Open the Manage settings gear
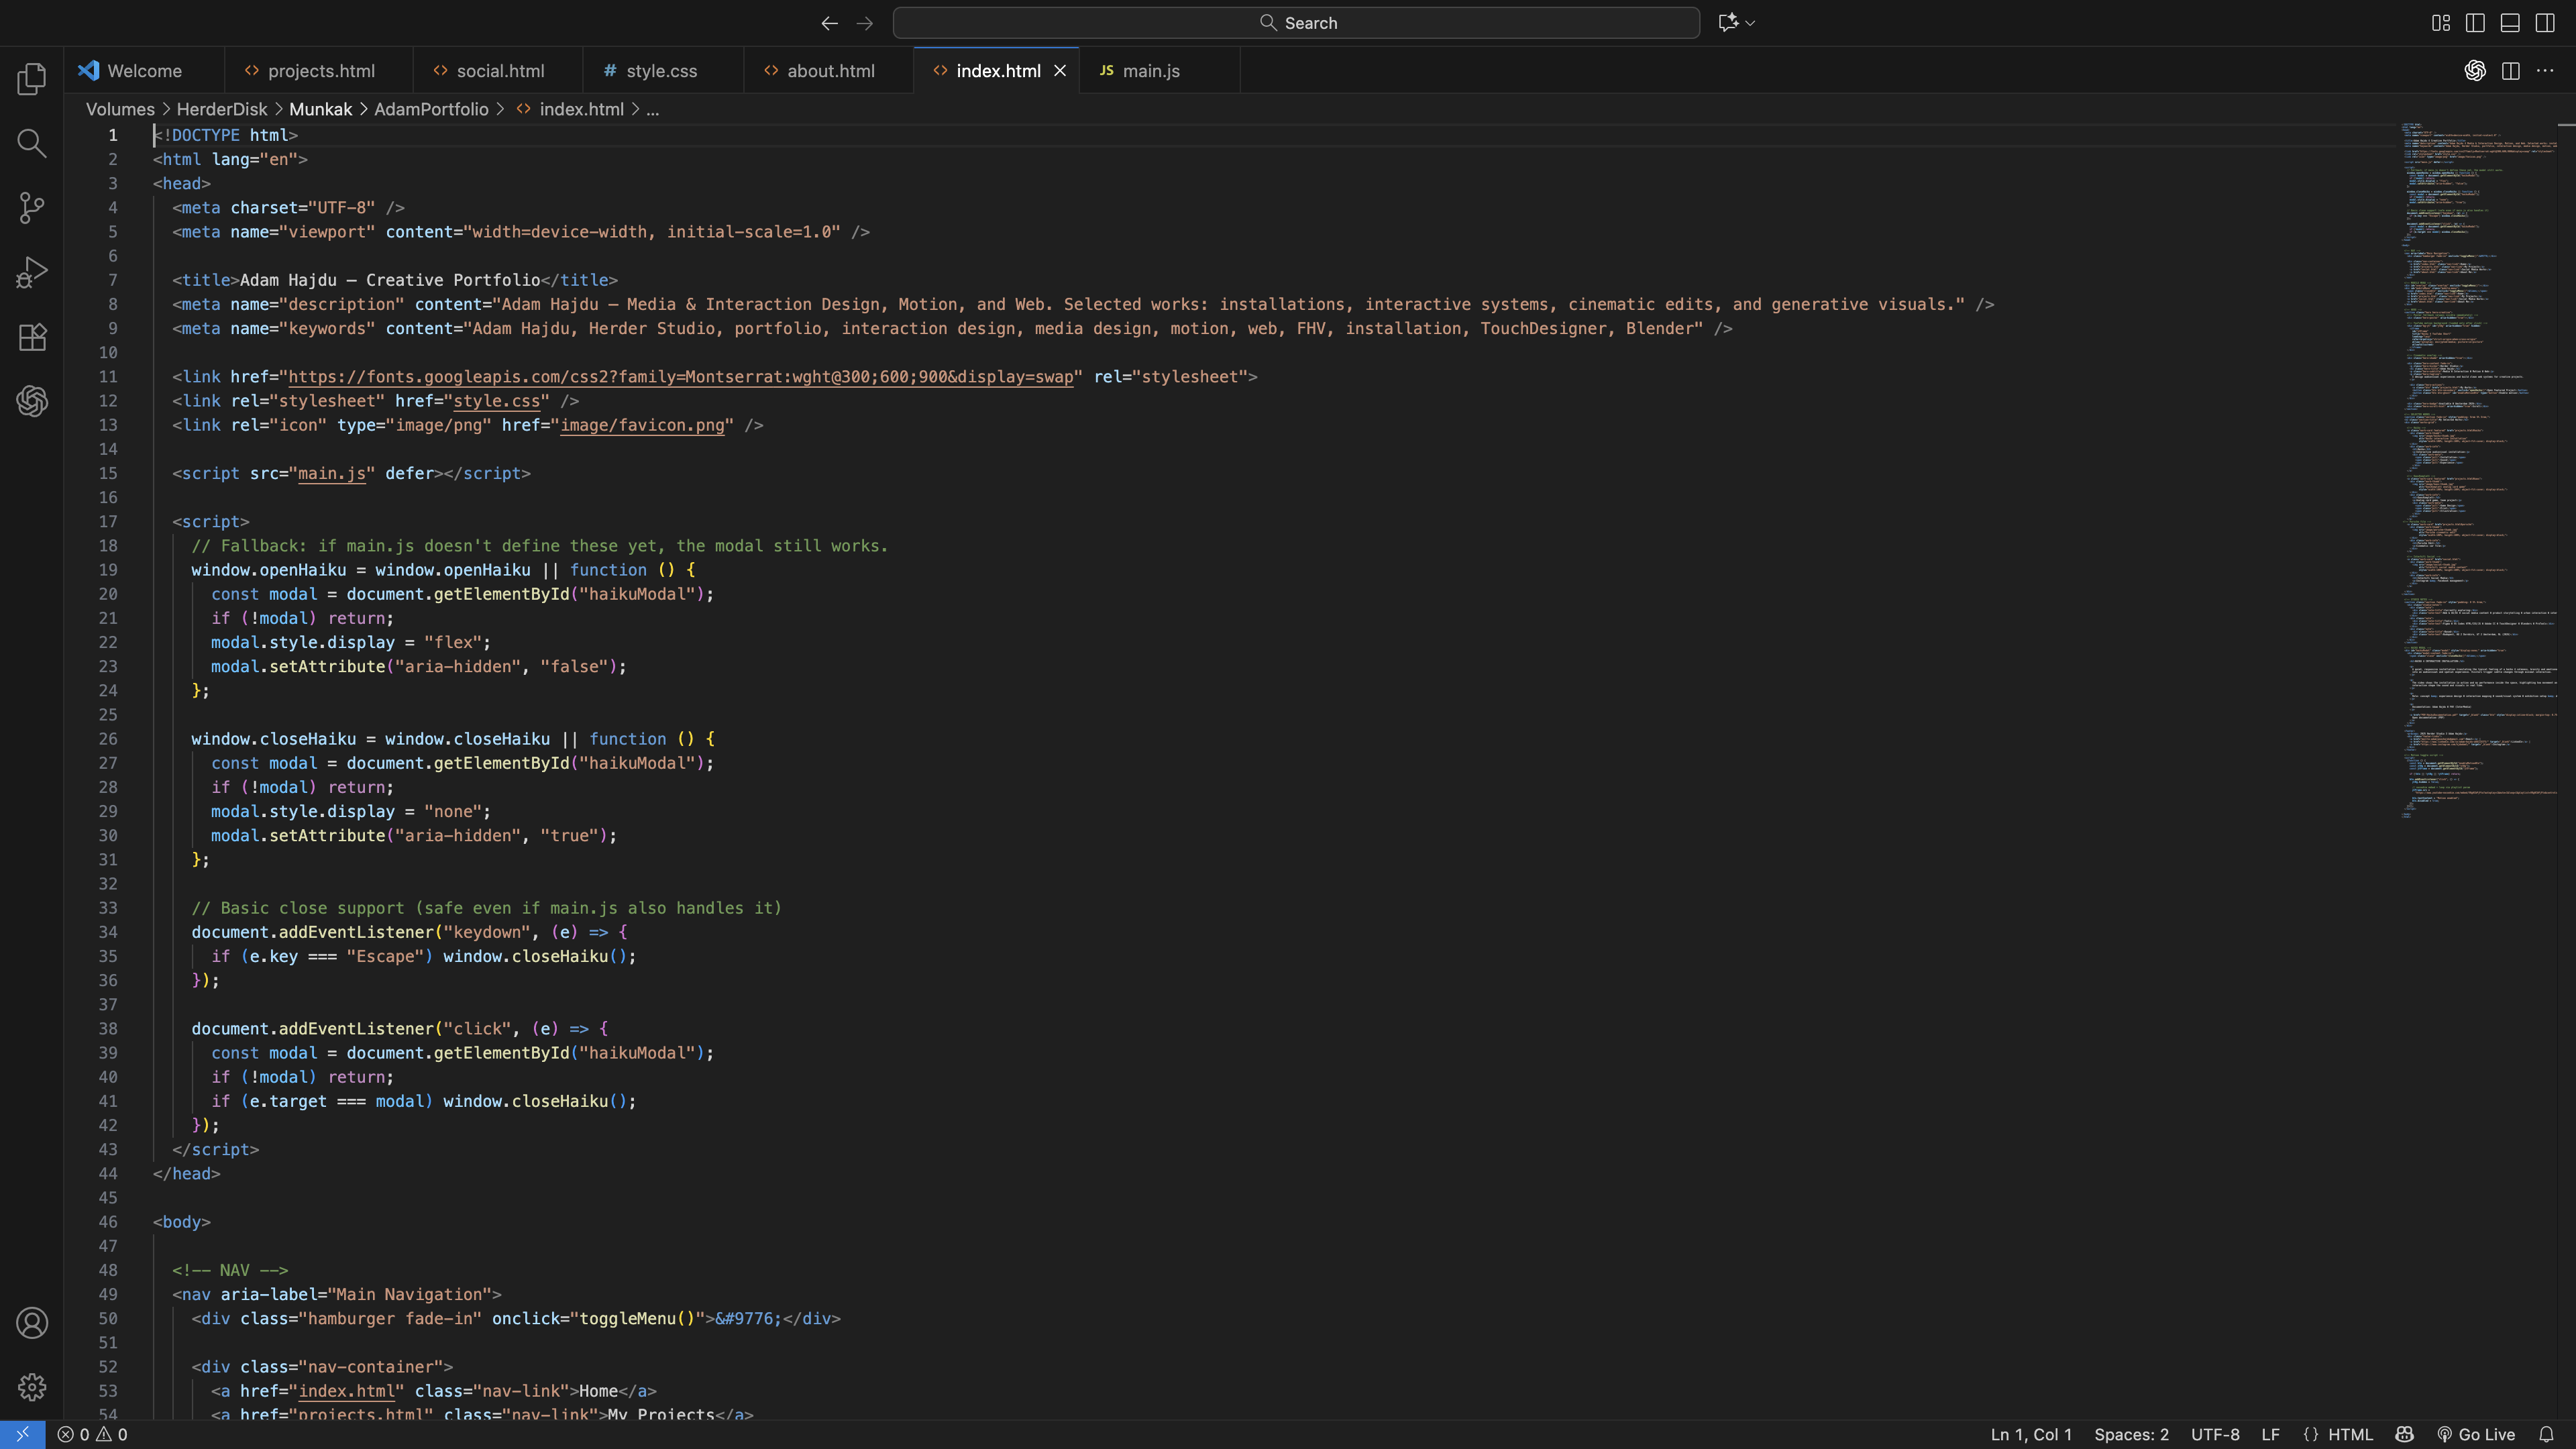The width and height of the screenshot is (2576, 1449). click(31, 1387)
